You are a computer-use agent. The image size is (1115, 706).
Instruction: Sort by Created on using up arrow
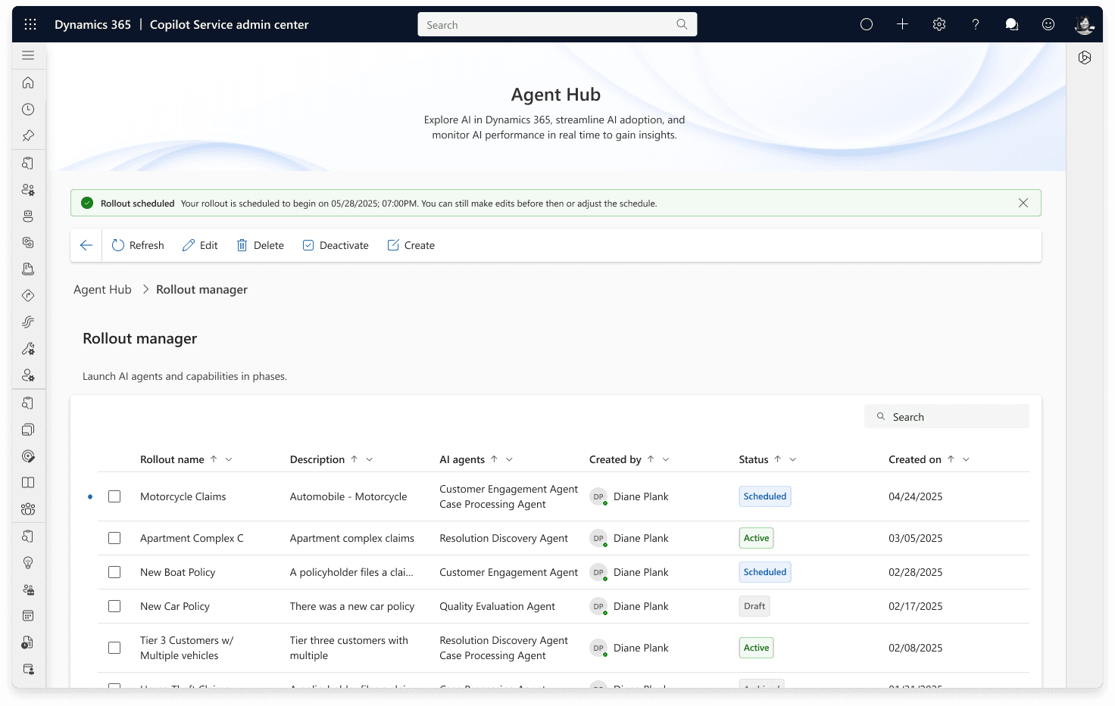click(x=951, y=459)
